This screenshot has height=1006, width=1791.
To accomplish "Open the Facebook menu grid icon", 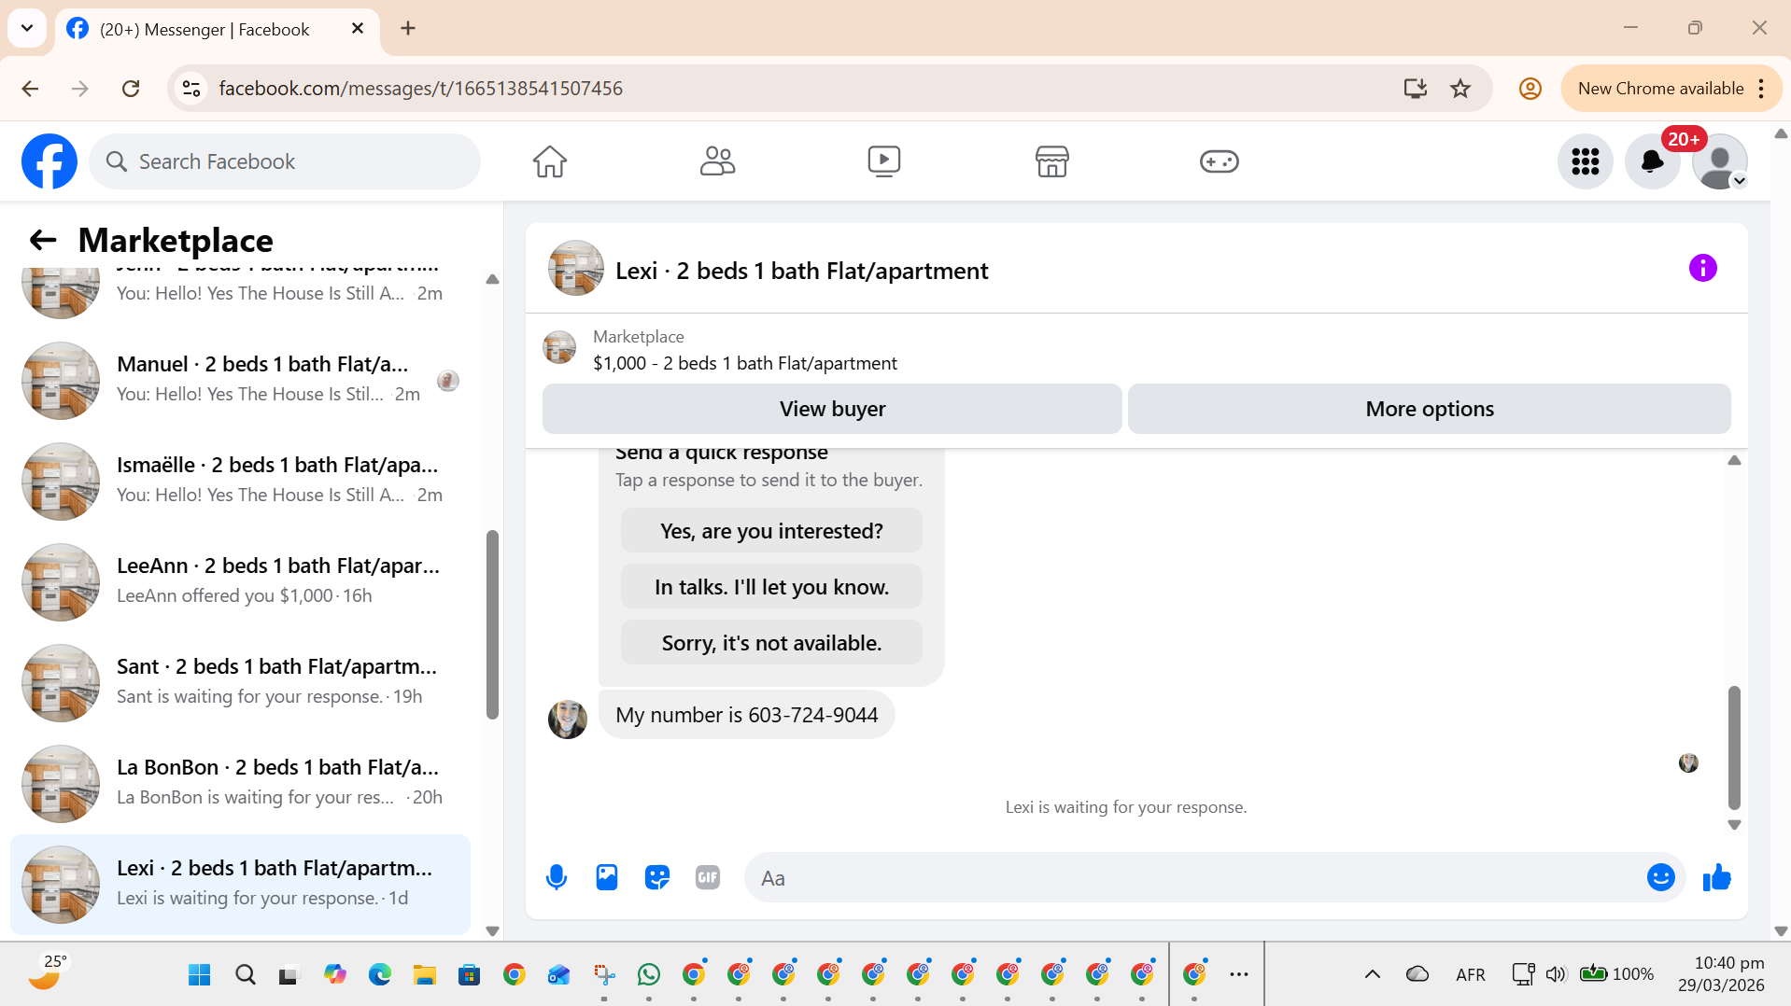I will [x=1586, y=161].
